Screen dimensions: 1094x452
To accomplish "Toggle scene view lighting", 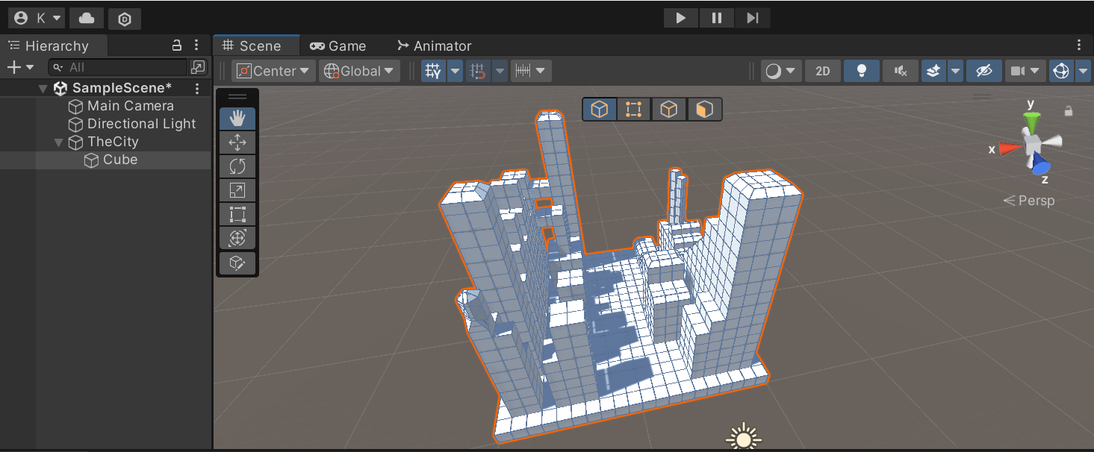I will click(x=861, y=70).
